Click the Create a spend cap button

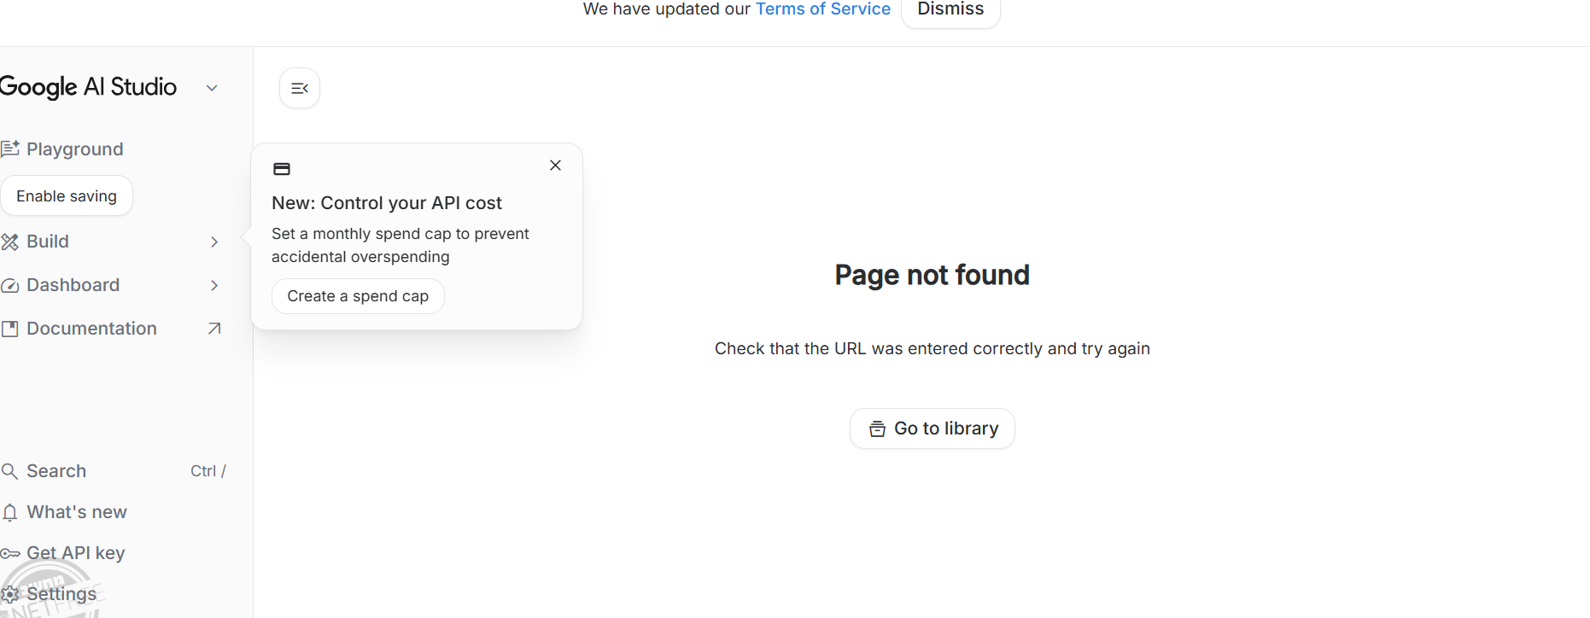(358, 296)
